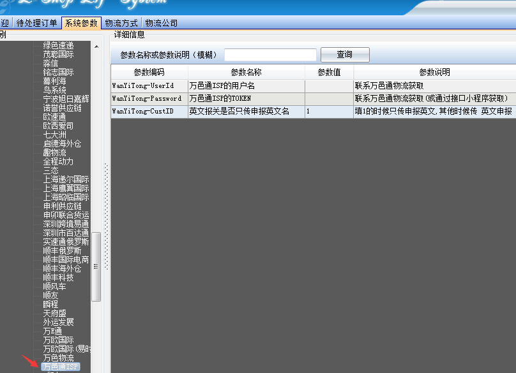Select 顺丰科技 in the logistics list

(58, 277)
